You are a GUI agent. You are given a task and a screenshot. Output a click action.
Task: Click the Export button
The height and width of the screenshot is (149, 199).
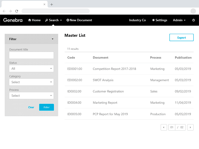[181, 38]
